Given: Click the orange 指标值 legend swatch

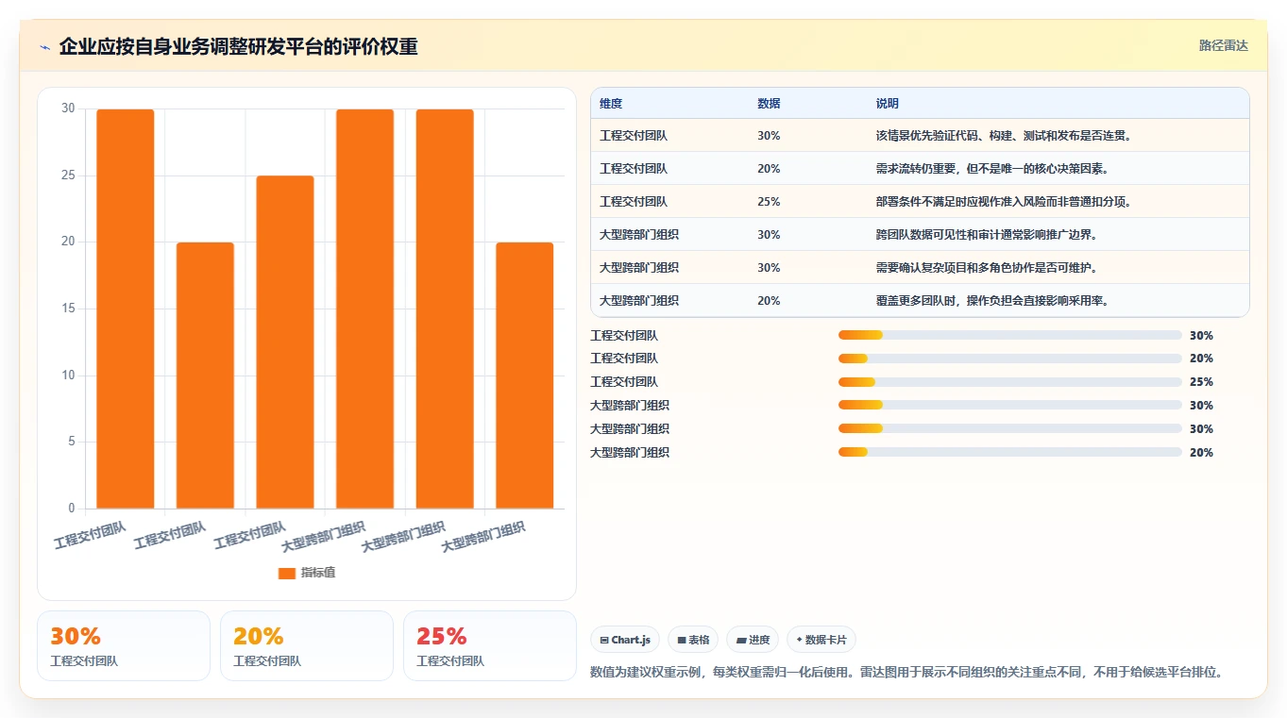Looking at the screenshot, I should [x=287, y=573].
